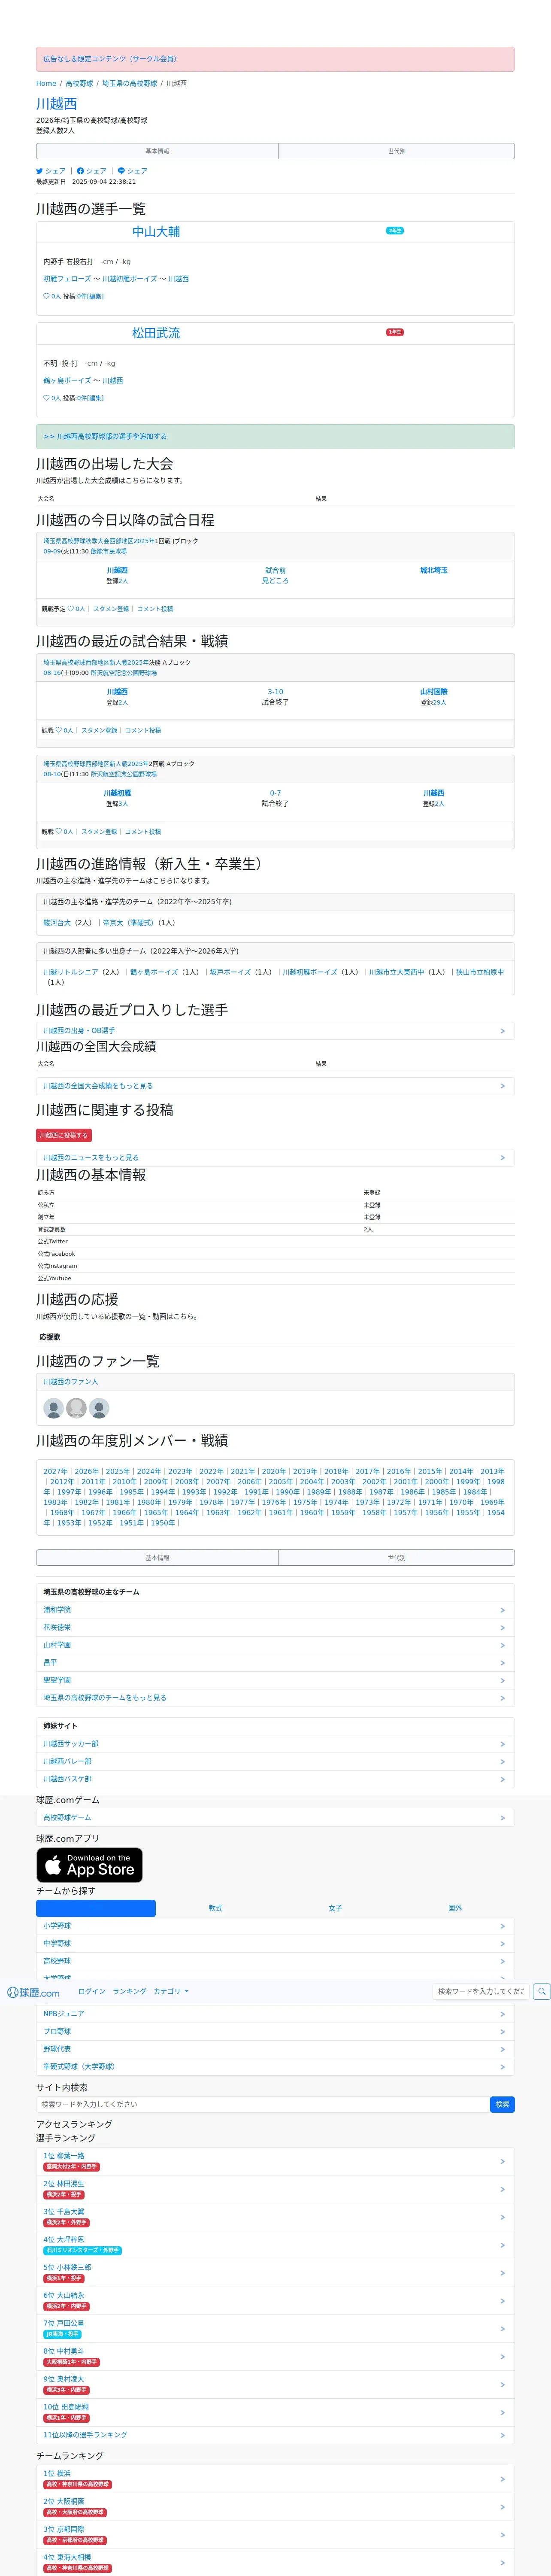This screenshot has width=551, height=2576.
Task: Open ランキング in the header menu
Action: (x=130, y=1991)
